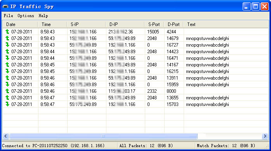Click the IP Traffic Spy title bar icon
The height and width of the screenshot is (151, 271).
[x=5, y=7]
